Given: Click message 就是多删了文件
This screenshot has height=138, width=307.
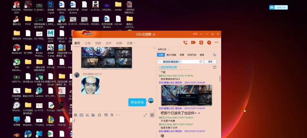Looking at the screenshot, I should pos(169,127).
